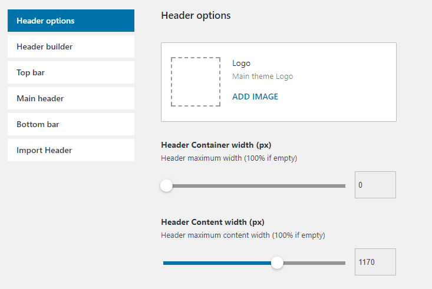Click the Header Content width slider handle
Image resolution: width=432 pixels, height=289 pixels.
point(277,263)
